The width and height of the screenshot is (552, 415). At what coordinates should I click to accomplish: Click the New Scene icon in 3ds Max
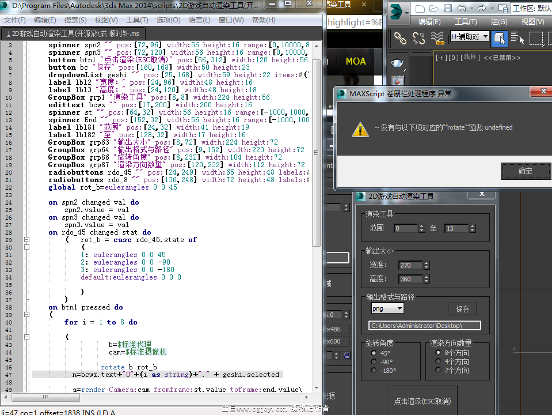coord(420,9)
